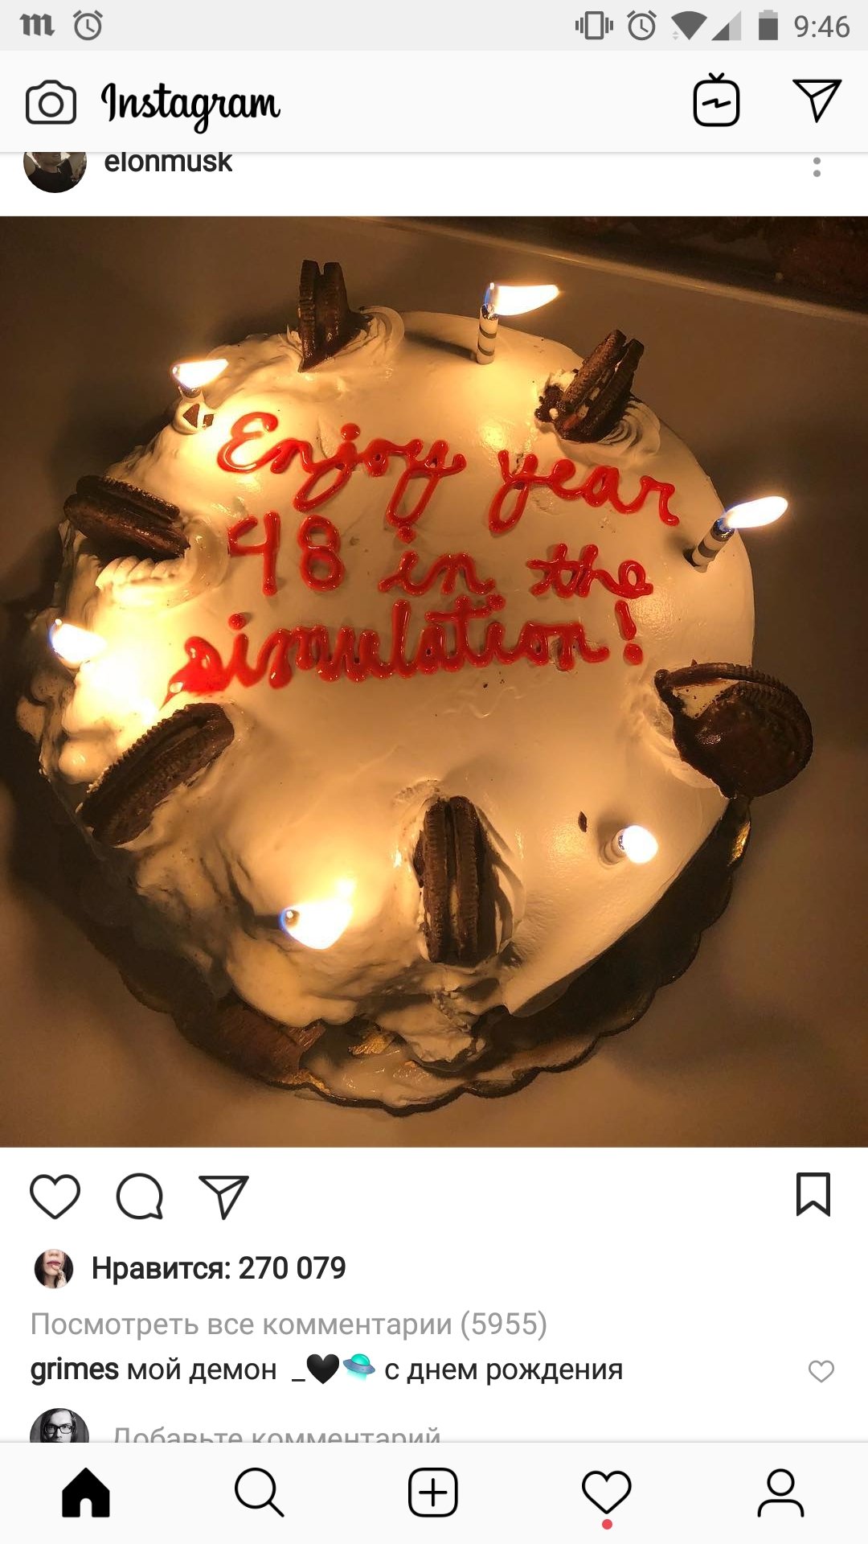
Task: Create a new post with plus icon
Action: (x=433, y=1493)
